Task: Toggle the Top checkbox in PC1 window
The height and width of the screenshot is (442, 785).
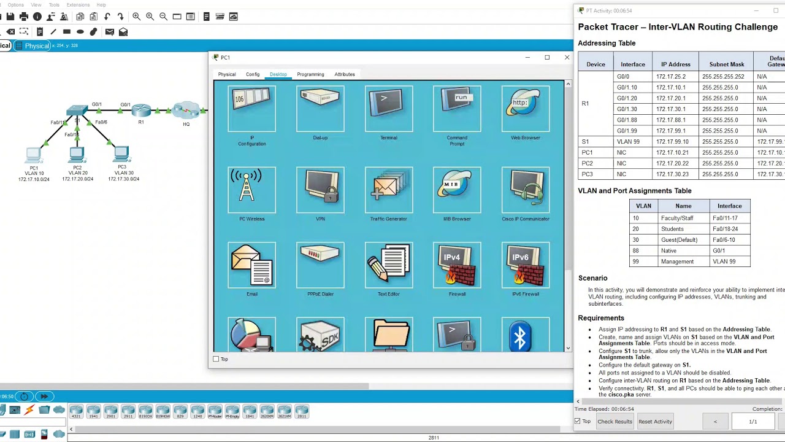Action: [216, 359]
